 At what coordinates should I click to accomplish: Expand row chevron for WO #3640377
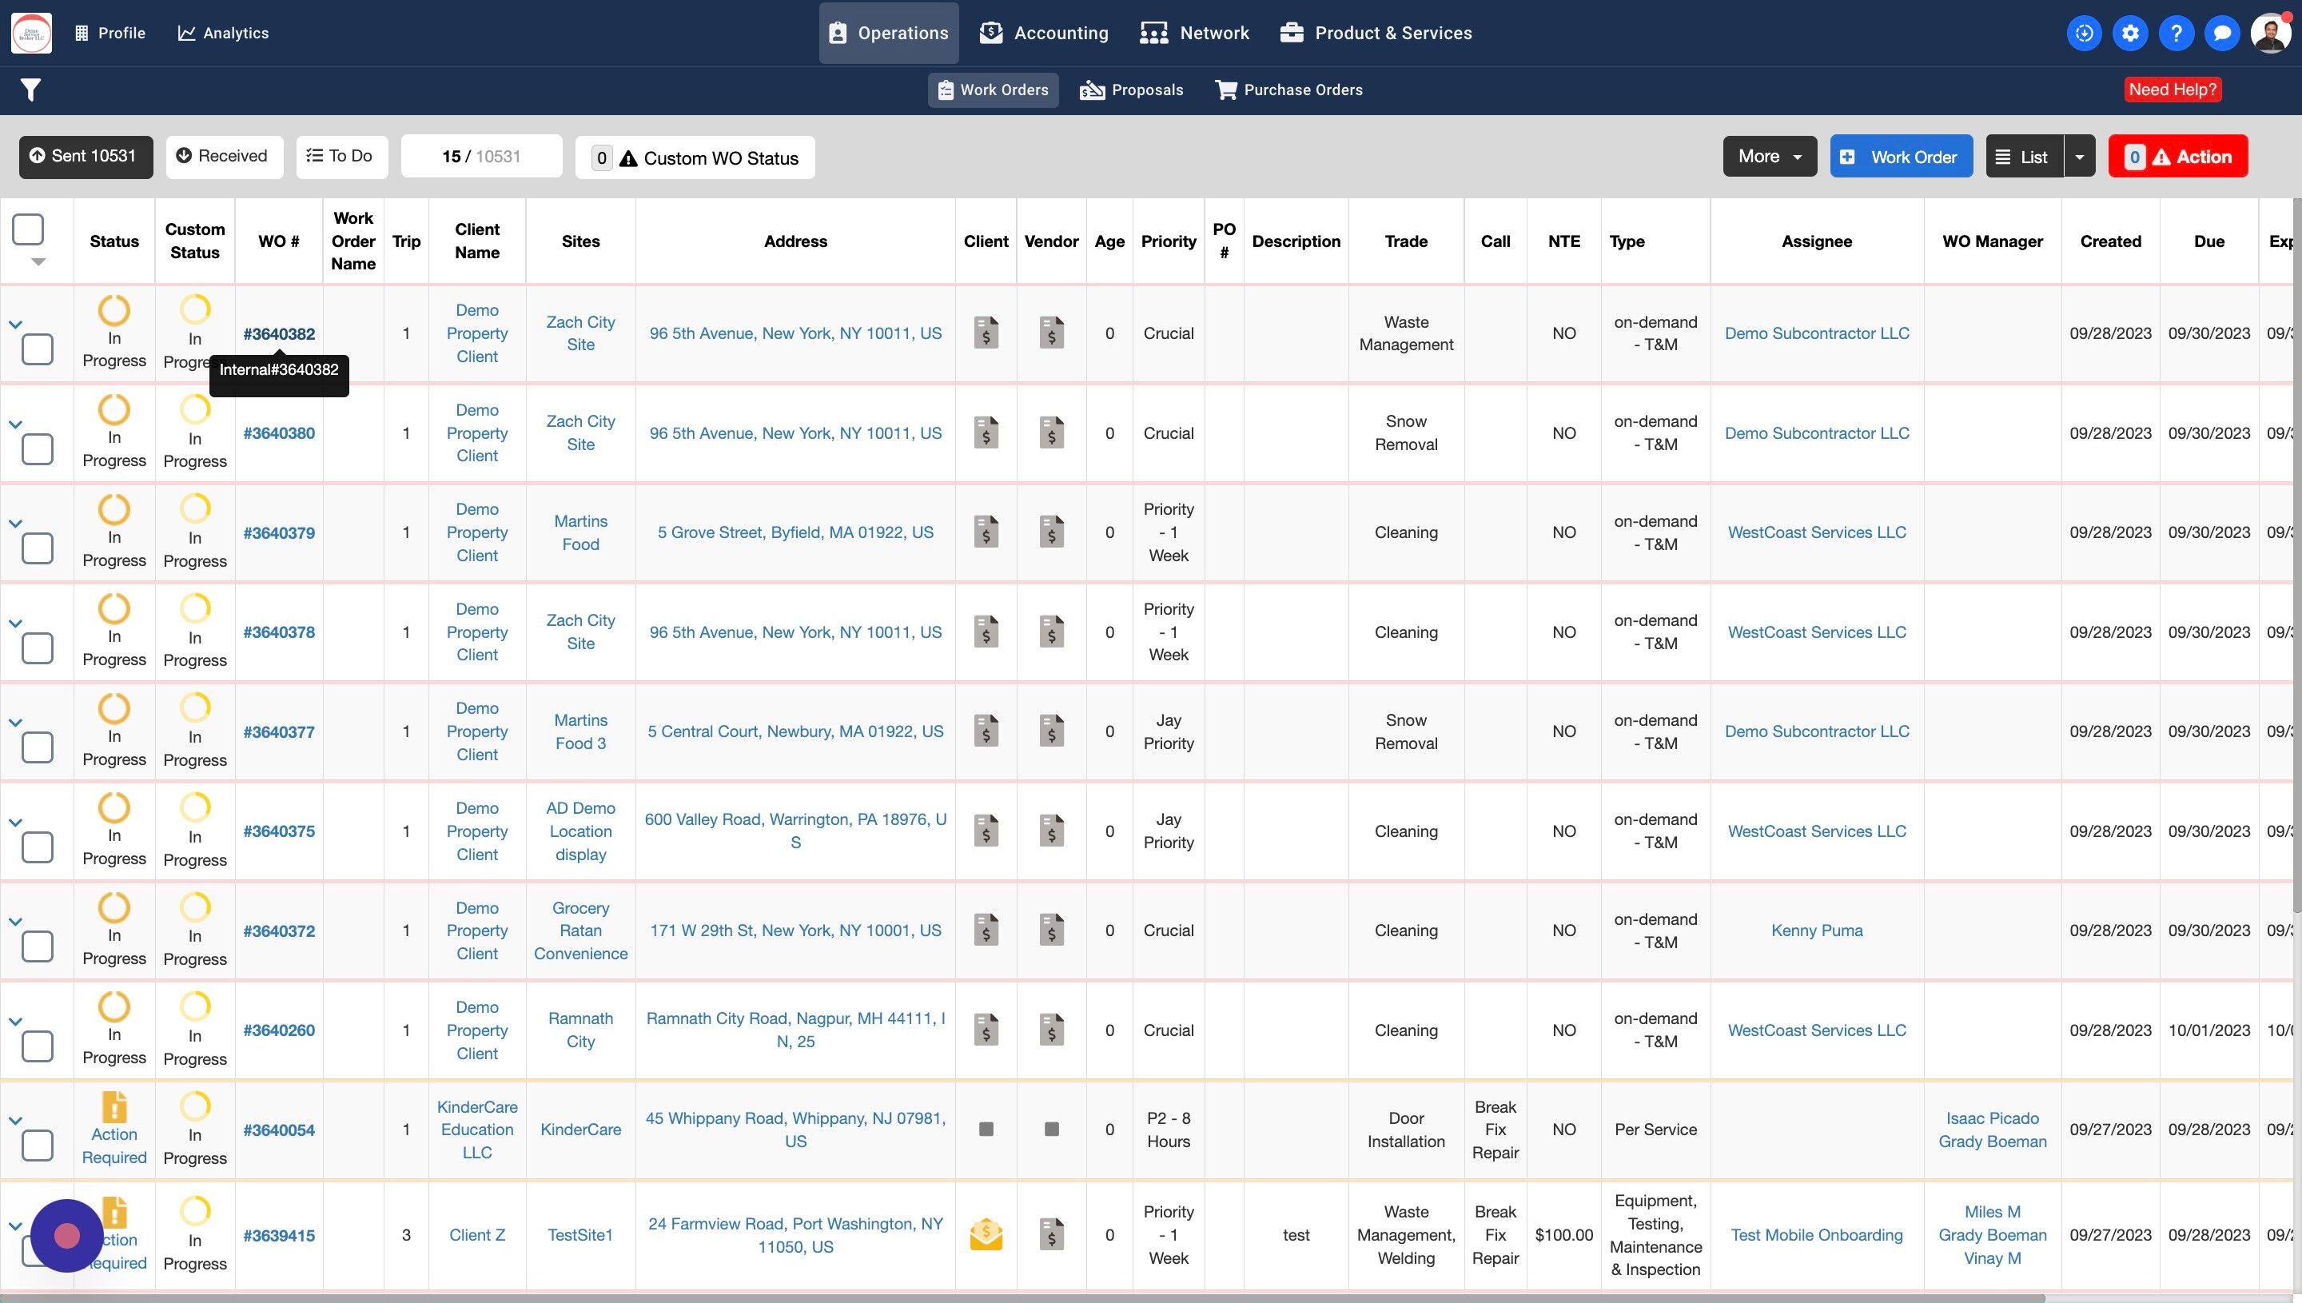[15, 722]
